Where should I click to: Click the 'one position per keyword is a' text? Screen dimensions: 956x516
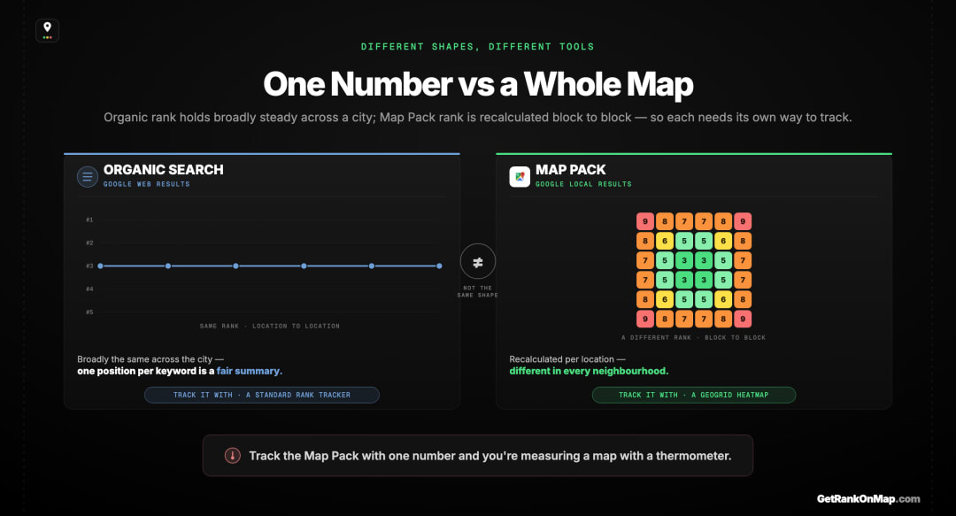point(146,371)
